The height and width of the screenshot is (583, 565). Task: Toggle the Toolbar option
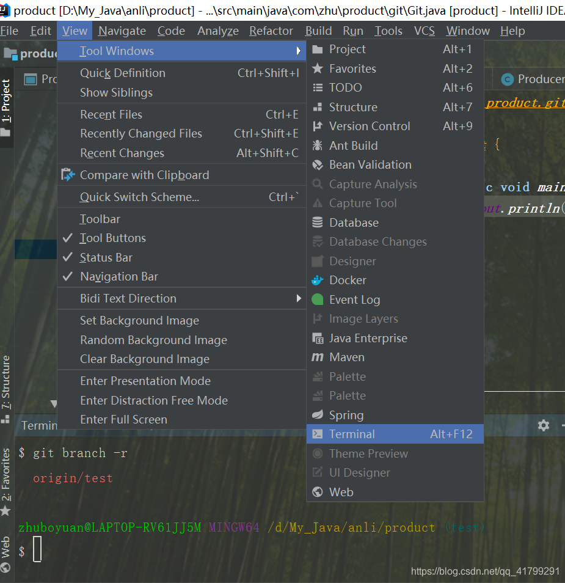pos(182,219)
